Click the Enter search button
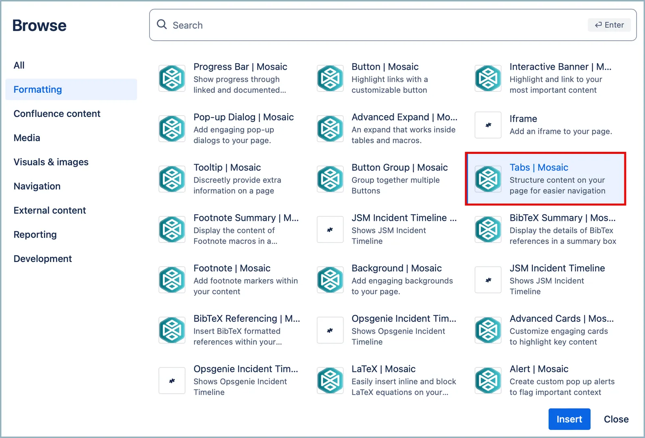Screen dimensions: 645x438 [x=609, y=25]
